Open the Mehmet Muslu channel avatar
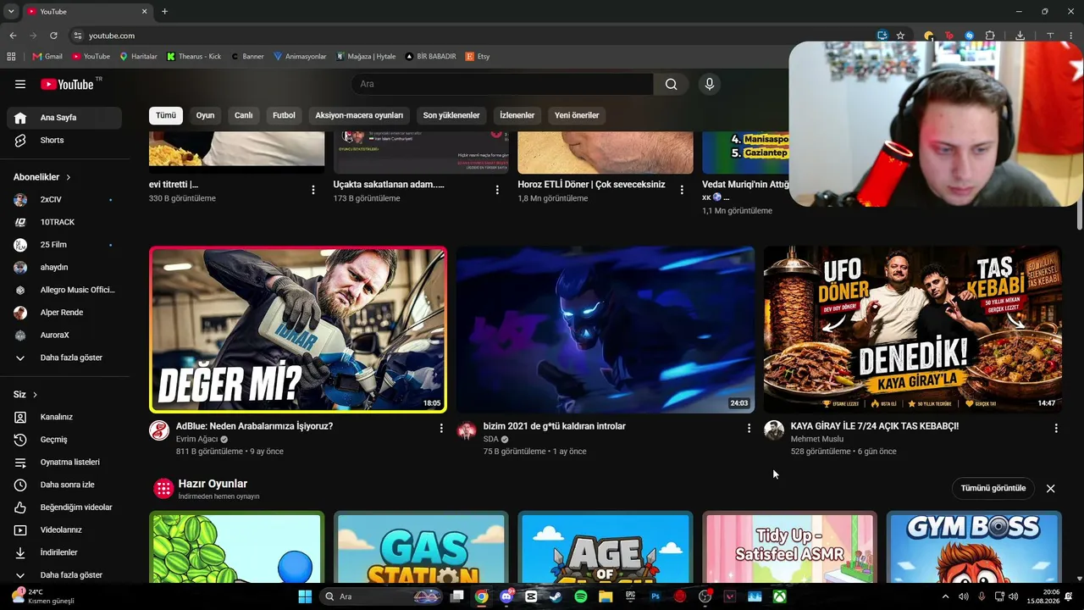This screenshot has width=1084, height=610. (x=774, y=430)
